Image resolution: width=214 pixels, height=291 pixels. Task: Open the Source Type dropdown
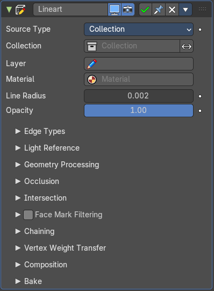tap(139, 30)
